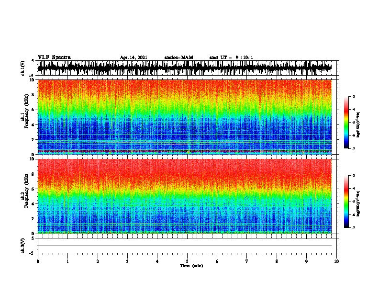Click the ch.2 color scale bar
Screen dimensions: 379x293
346,202
